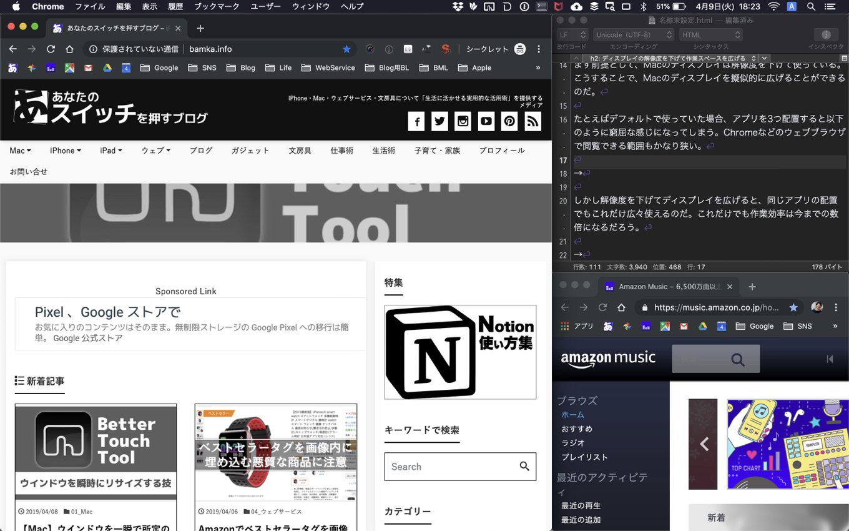Open the blog's Instagram icon
Image resolution: width=849 pixels, height=531 pixels.
(463, 121)
